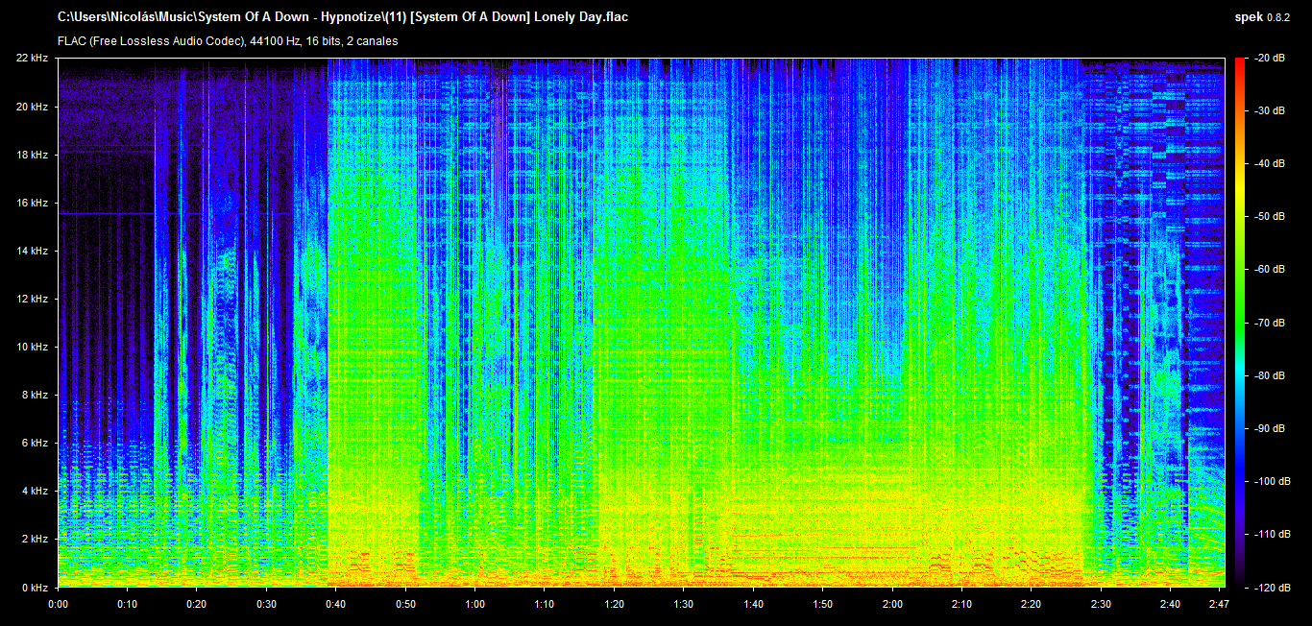The image size is (1312, 626).
Task: Click the -90 dB scale label
Action: tap(1268, 428)
